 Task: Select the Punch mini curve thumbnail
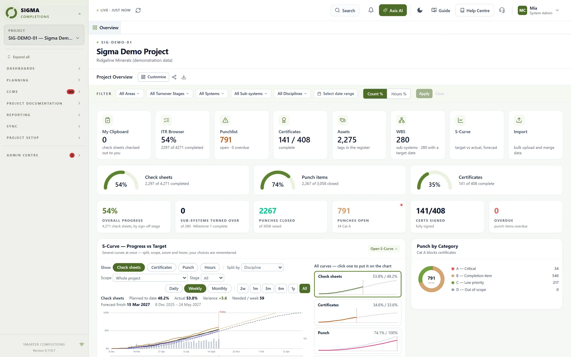(358, 341)
